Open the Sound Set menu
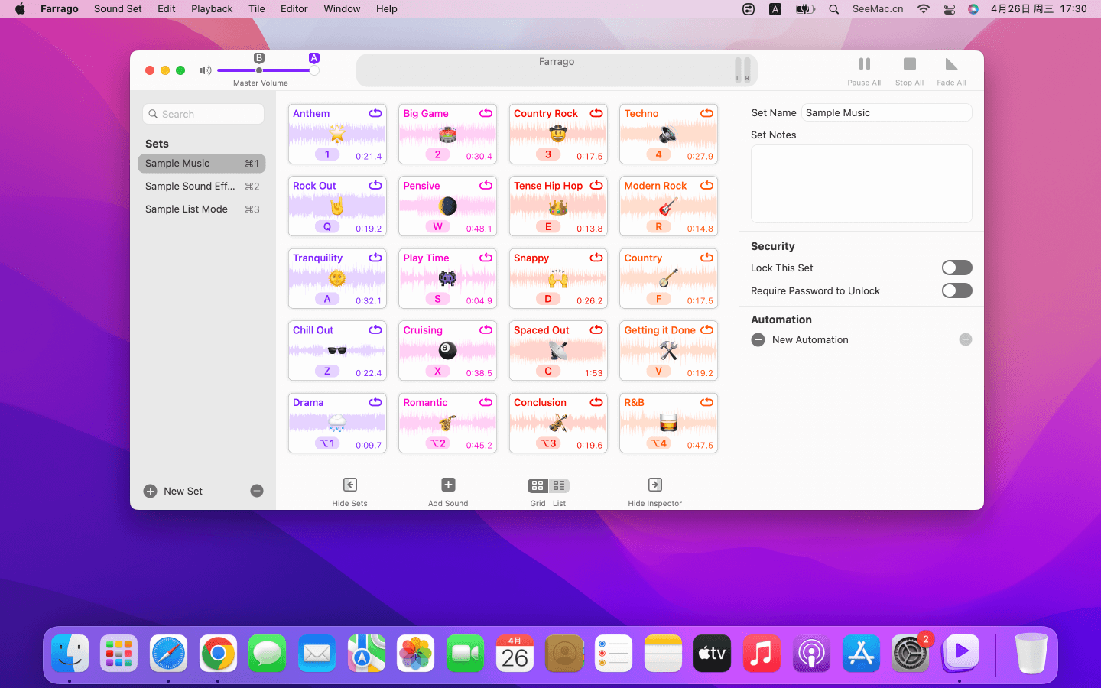Image resolution: width=1101 pixels, height=688 pixels. coord(118,9)
